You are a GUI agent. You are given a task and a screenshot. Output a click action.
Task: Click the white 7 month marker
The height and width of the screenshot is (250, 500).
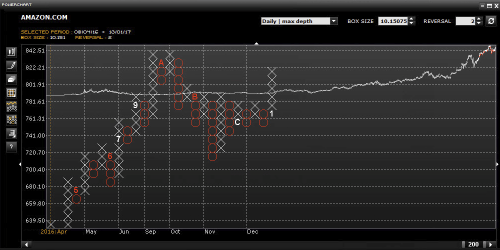coord(118,139)
